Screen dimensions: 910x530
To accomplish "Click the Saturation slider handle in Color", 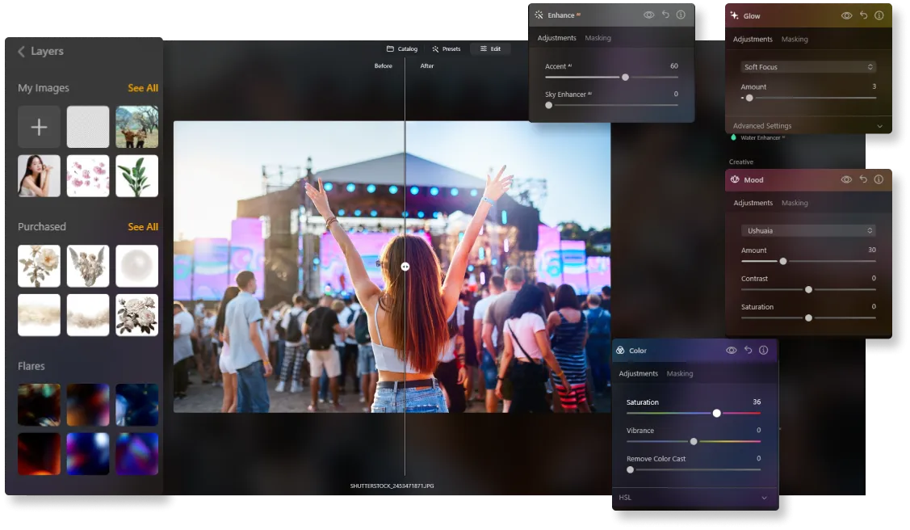I will (x=716, y=413).
